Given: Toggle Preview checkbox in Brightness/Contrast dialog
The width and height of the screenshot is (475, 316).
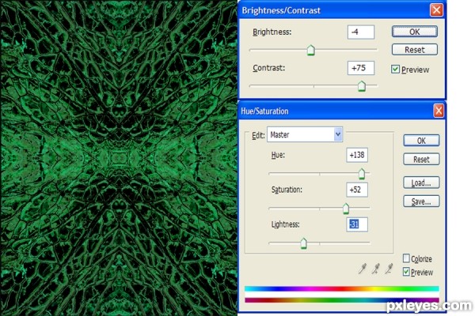Looking at the screenshot, I should pos(395,70).
